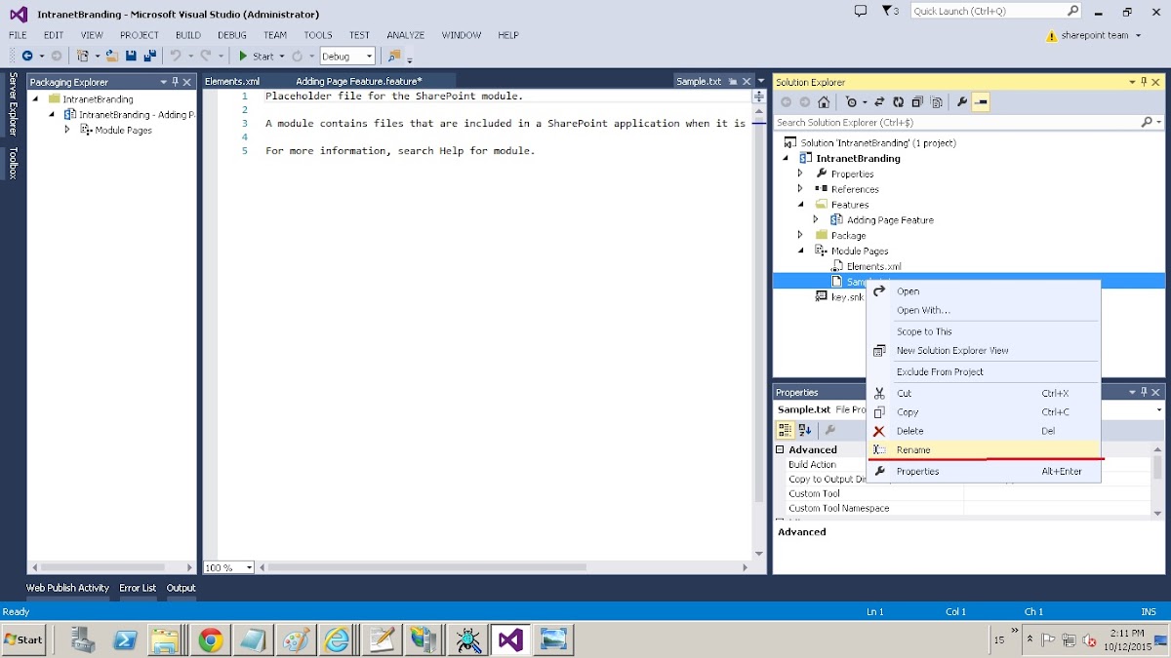
Task: Open the TOOLS menu
Action: point(318,35)
